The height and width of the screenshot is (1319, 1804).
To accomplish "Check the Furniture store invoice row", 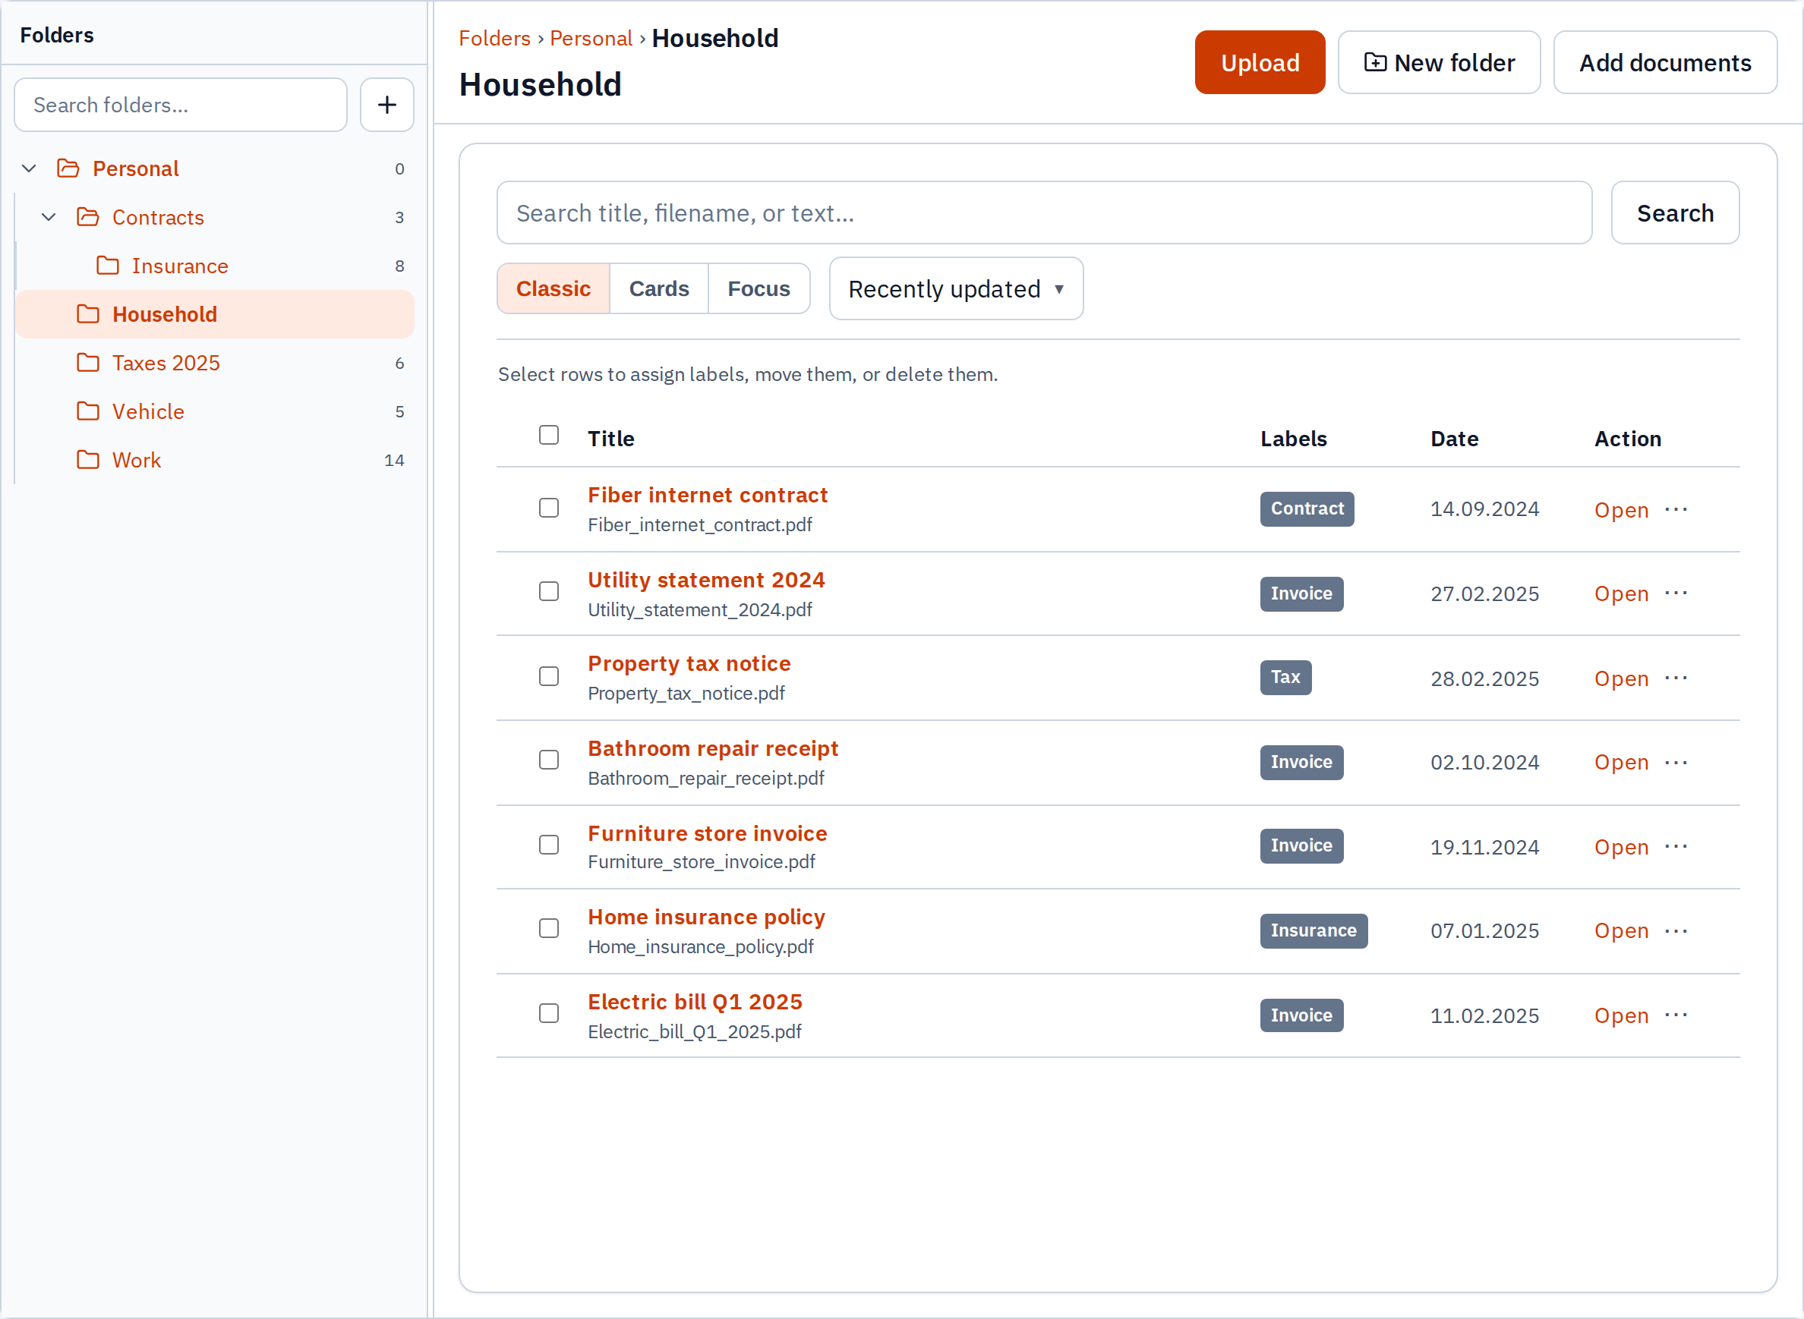I will click(549, 845).
